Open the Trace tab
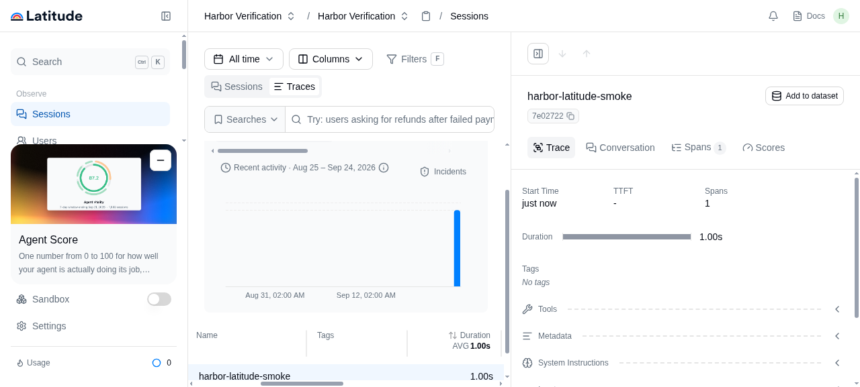This screenshot has height=387, width=860. click(x=551, y=148)
